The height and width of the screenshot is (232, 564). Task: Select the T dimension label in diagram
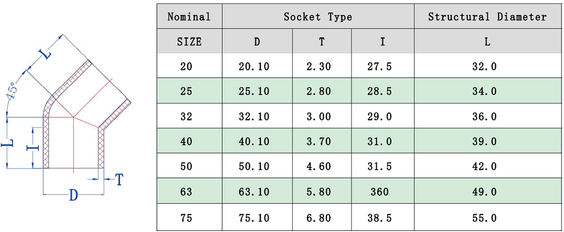click(x=118, y=180)
